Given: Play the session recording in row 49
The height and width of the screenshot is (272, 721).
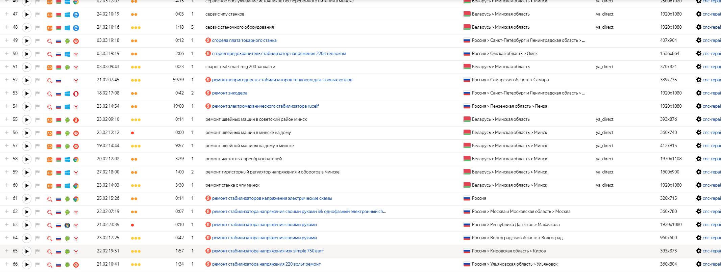Looking at the screenshot, I should (x=27, y=41).
